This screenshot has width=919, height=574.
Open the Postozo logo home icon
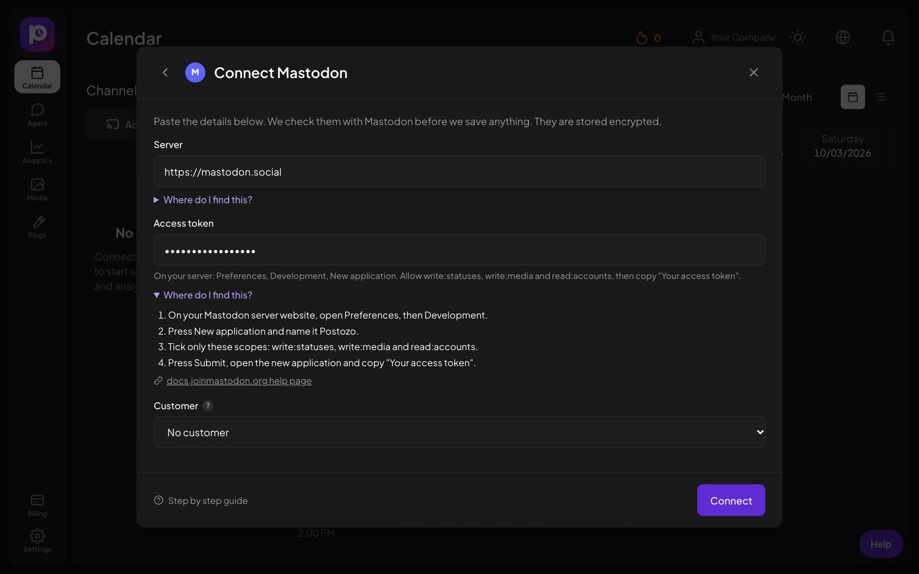coord(37,34)
